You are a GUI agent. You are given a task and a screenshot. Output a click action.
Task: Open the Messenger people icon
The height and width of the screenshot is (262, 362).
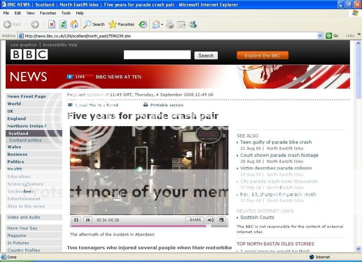pyautogui.click(x=193, y=24)
